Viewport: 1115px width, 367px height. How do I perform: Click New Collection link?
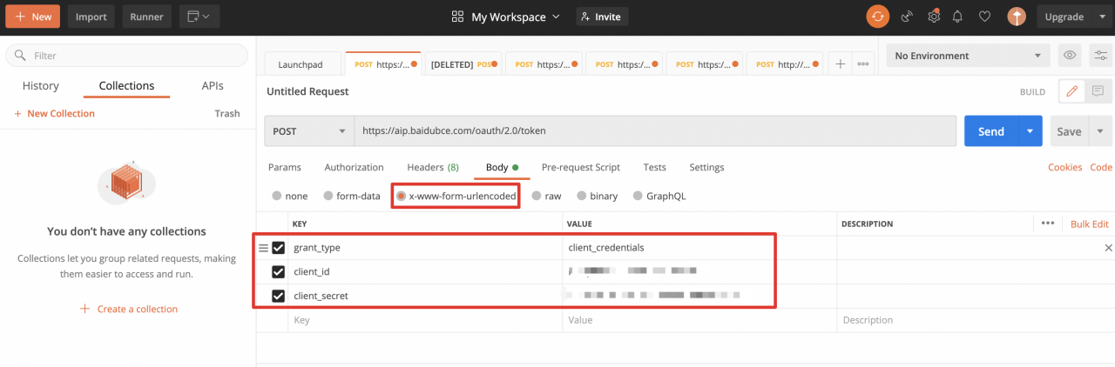(x=54, y=113)
